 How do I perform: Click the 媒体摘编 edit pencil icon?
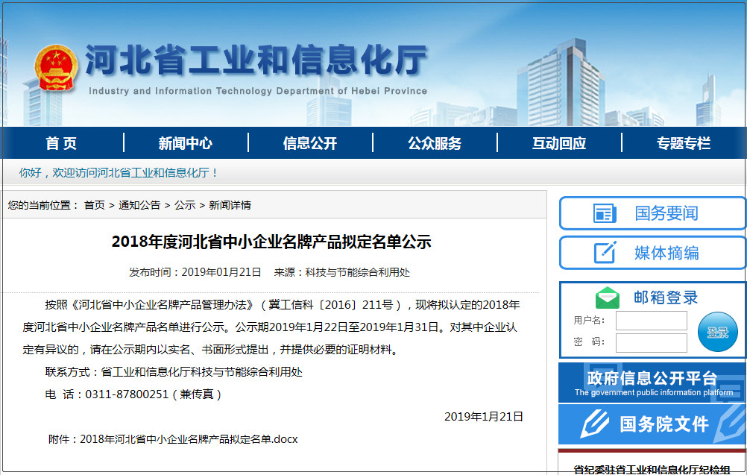[x=605, y=252]
